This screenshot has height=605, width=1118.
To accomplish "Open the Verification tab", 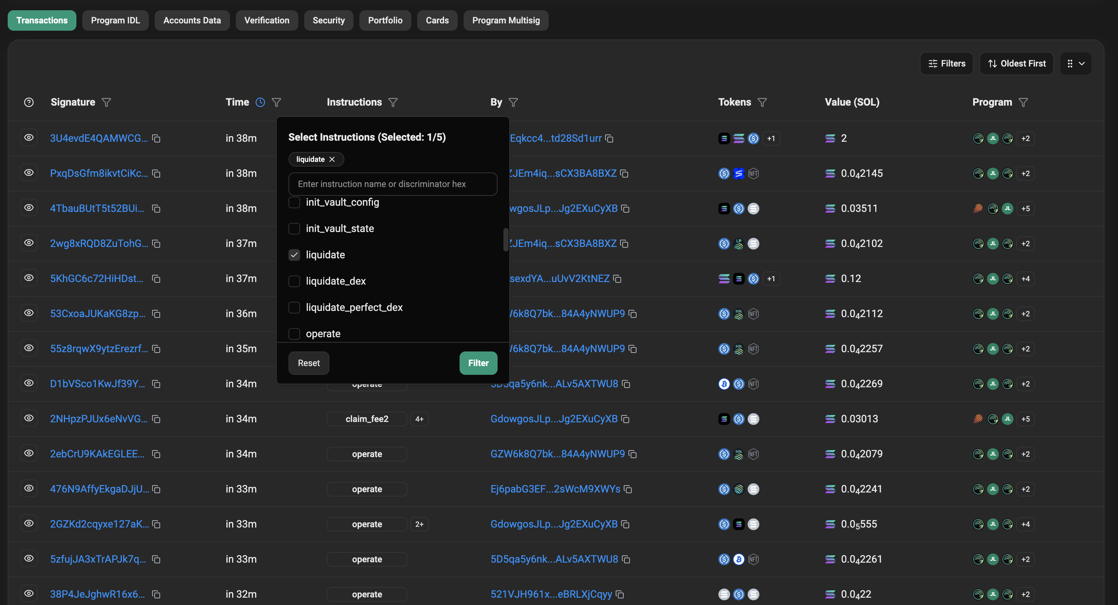I will pos(267,20).
